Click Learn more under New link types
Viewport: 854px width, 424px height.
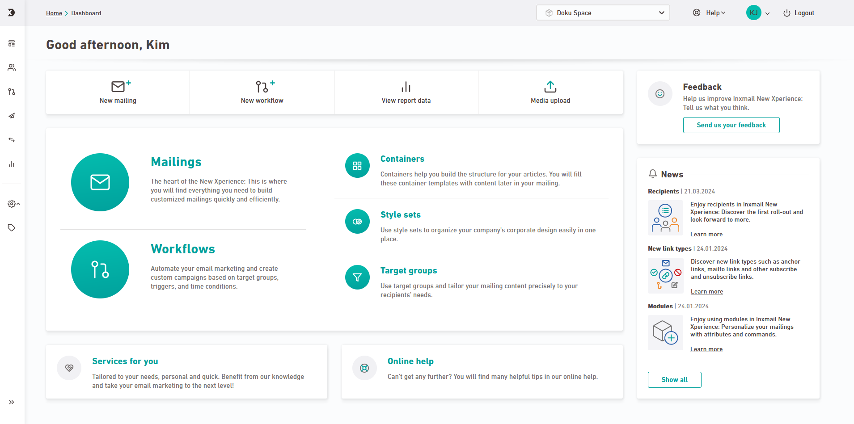706,292
